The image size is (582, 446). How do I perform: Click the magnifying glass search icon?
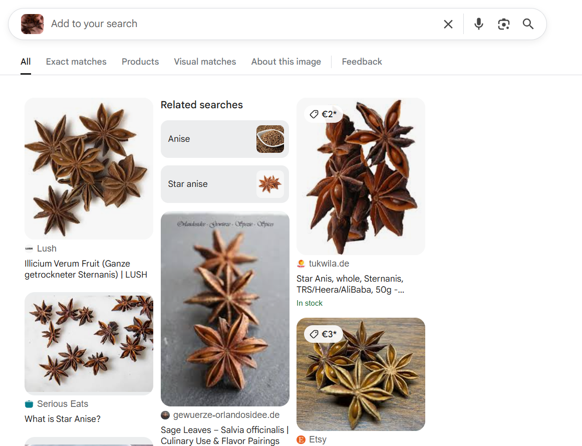click(528, 24)
